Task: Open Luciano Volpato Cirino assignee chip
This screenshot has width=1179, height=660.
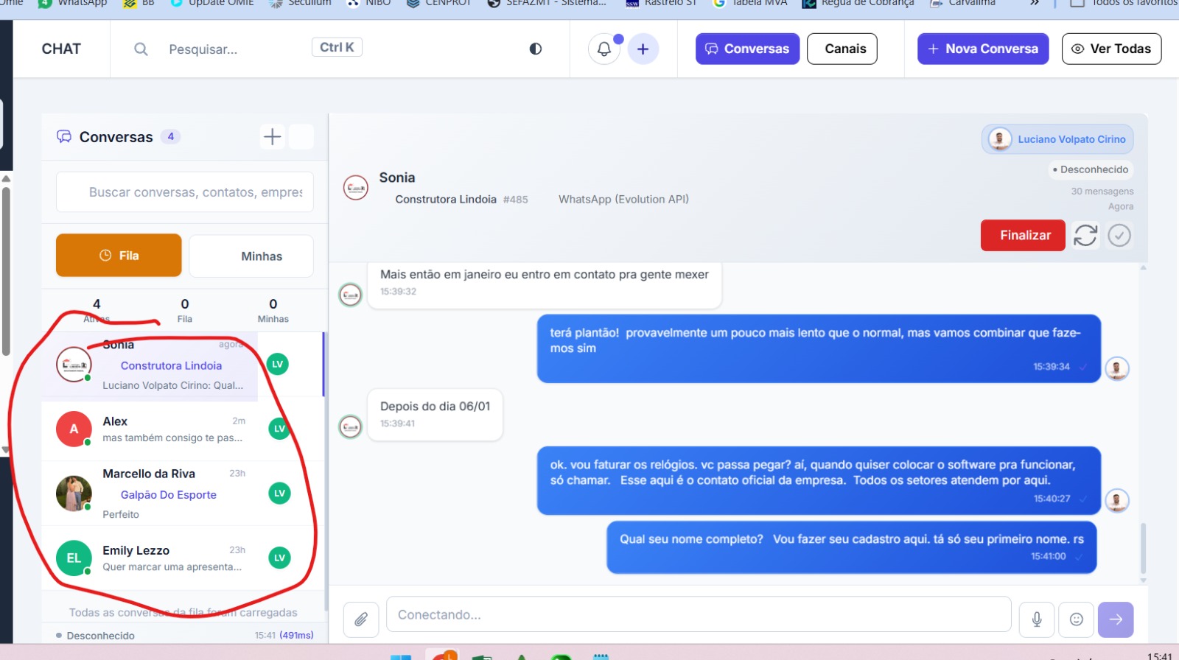Action: (x=1057, y=139)
